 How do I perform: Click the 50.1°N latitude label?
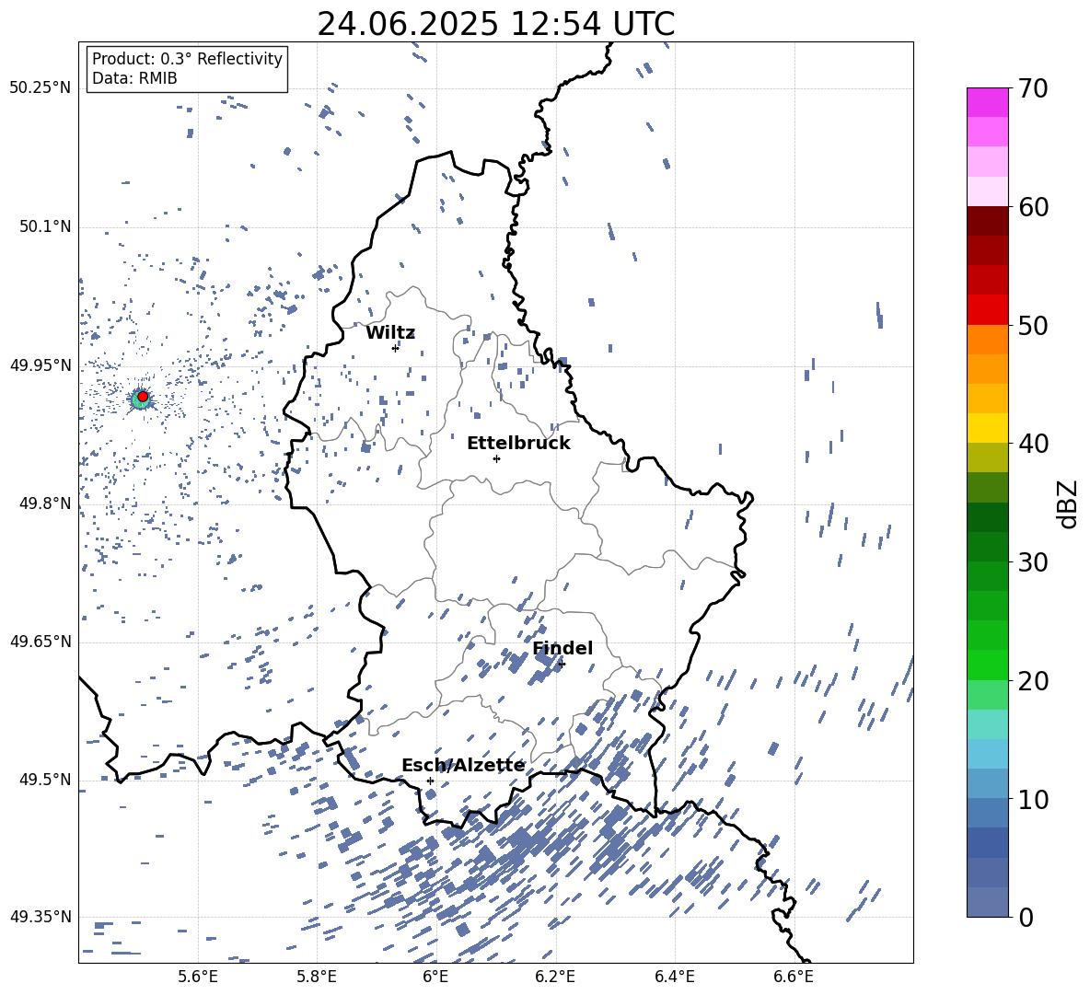point(44,226)
